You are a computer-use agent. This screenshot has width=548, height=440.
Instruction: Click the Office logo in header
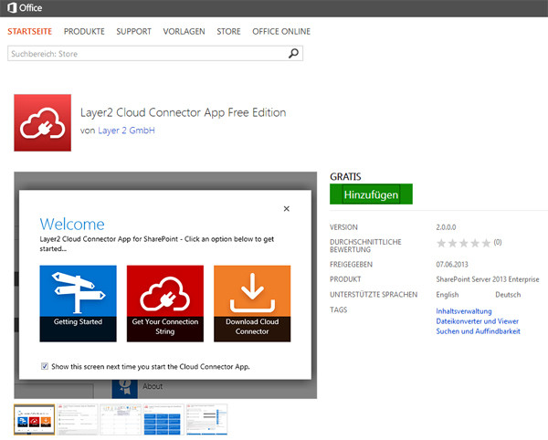tap(25, 7)
